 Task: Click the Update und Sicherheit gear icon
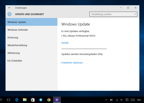pyautogui.click(x=10, y=14)
